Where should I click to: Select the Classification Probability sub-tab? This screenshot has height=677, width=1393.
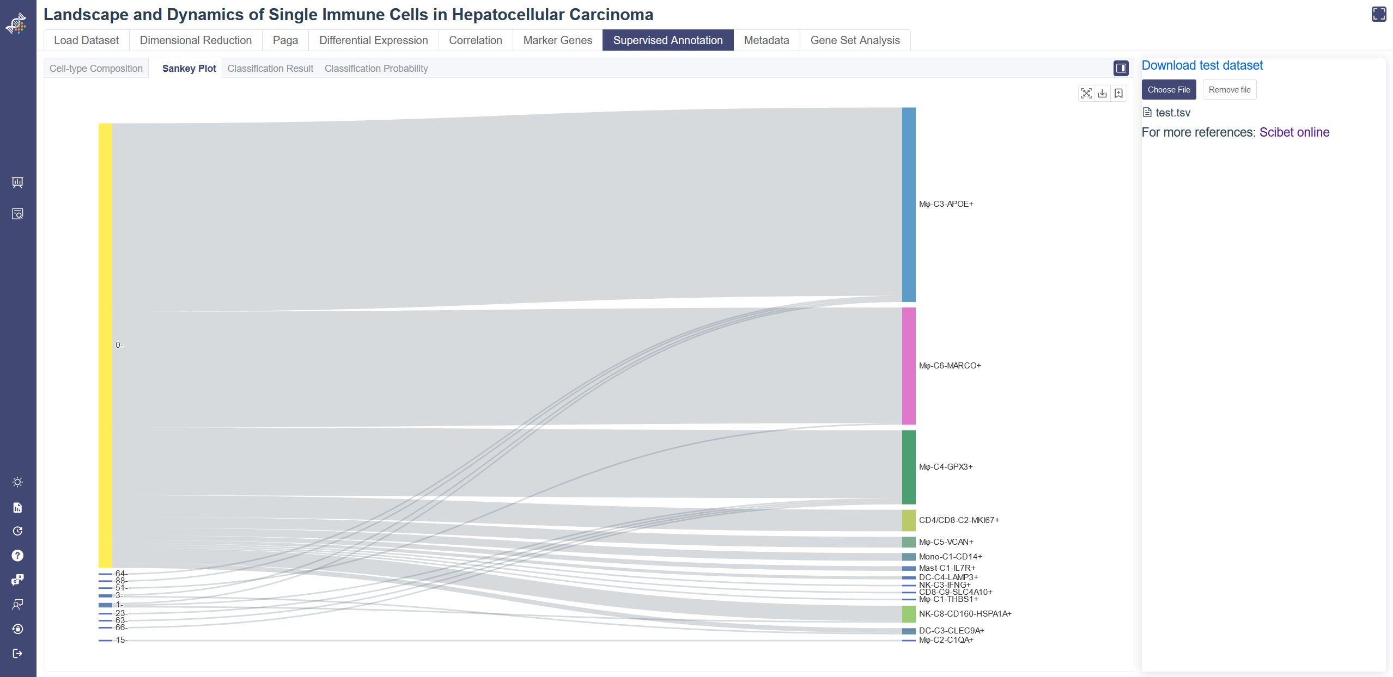coord(376,69)
